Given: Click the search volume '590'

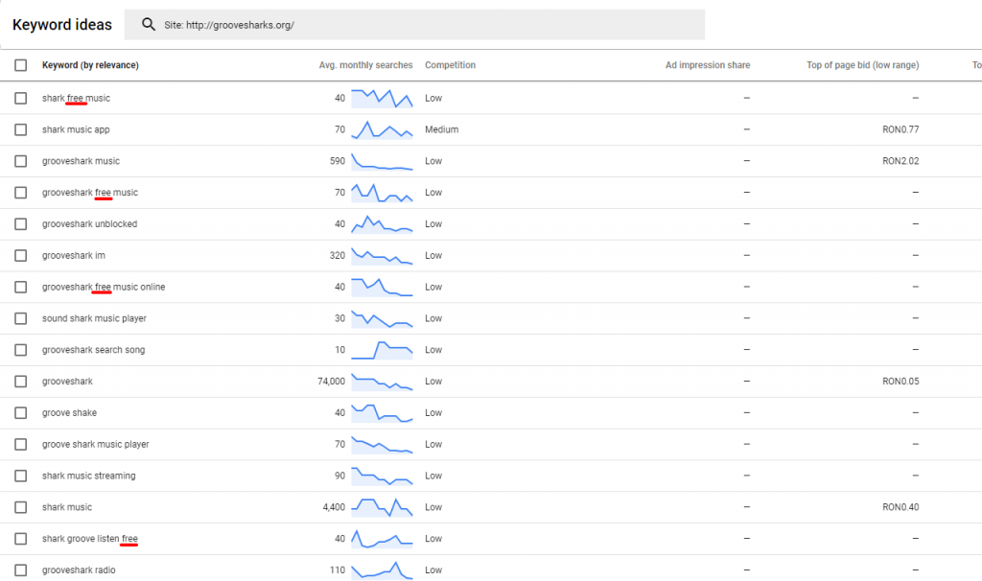Looking at the screenshot, I should pos(338,161).
